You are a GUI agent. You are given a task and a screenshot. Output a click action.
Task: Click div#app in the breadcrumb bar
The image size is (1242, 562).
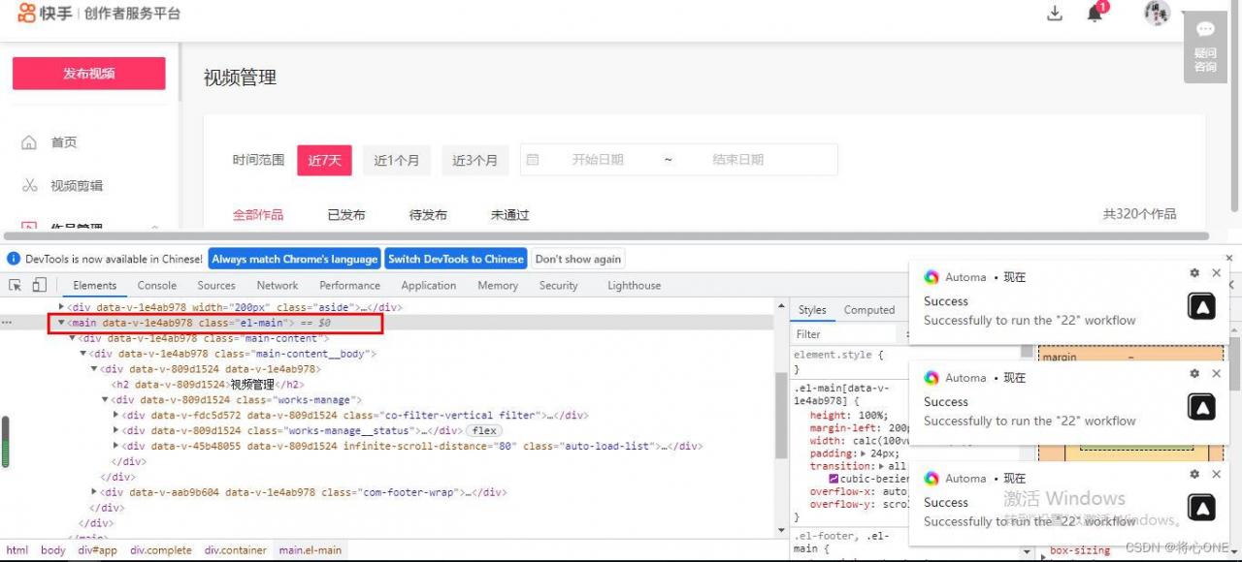[x=97, y=550]
